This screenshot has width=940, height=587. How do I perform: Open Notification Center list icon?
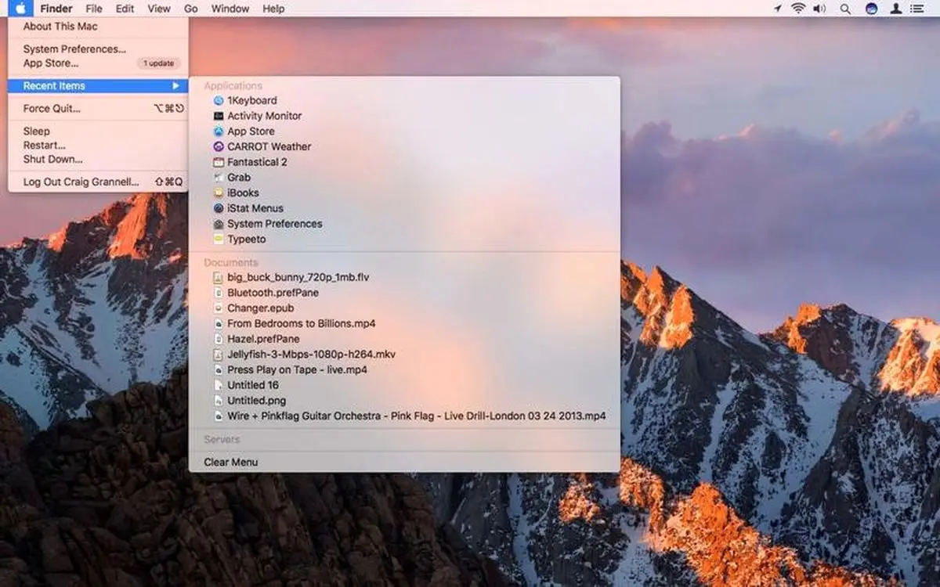point(920,9)
